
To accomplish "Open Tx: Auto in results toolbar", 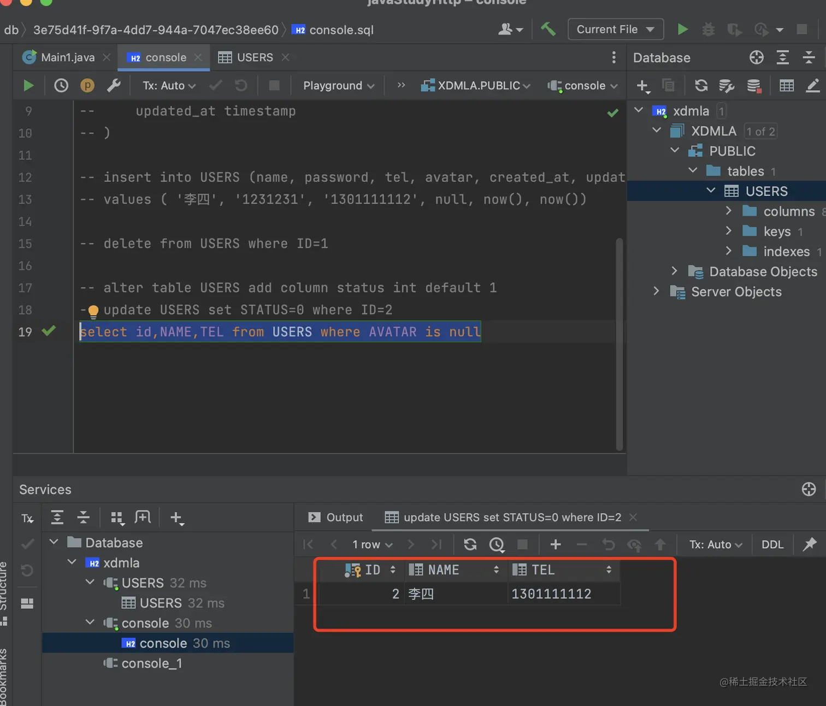I will [715, 544].
